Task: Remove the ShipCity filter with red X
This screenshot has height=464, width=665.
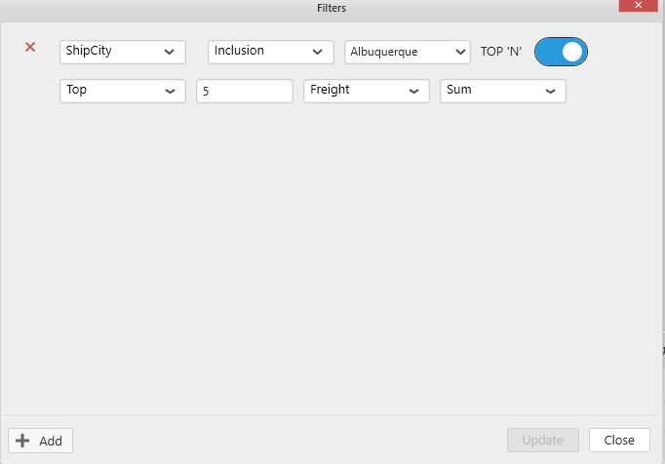Action: coord(30,47)
